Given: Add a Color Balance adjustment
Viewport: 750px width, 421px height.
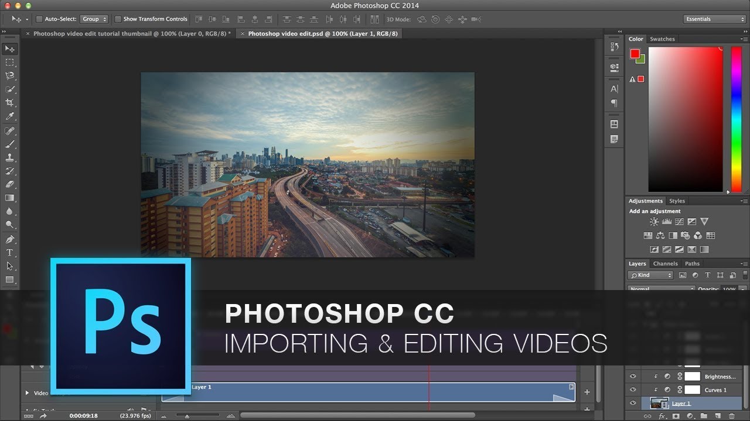Looking at the screenshot, I should coord(660,236).
